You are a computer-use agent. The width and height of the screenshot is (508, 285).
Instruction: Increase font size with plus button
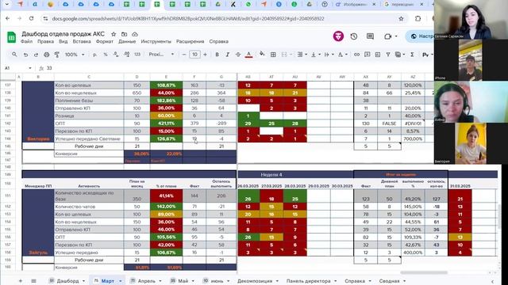[x=205, y=55]
